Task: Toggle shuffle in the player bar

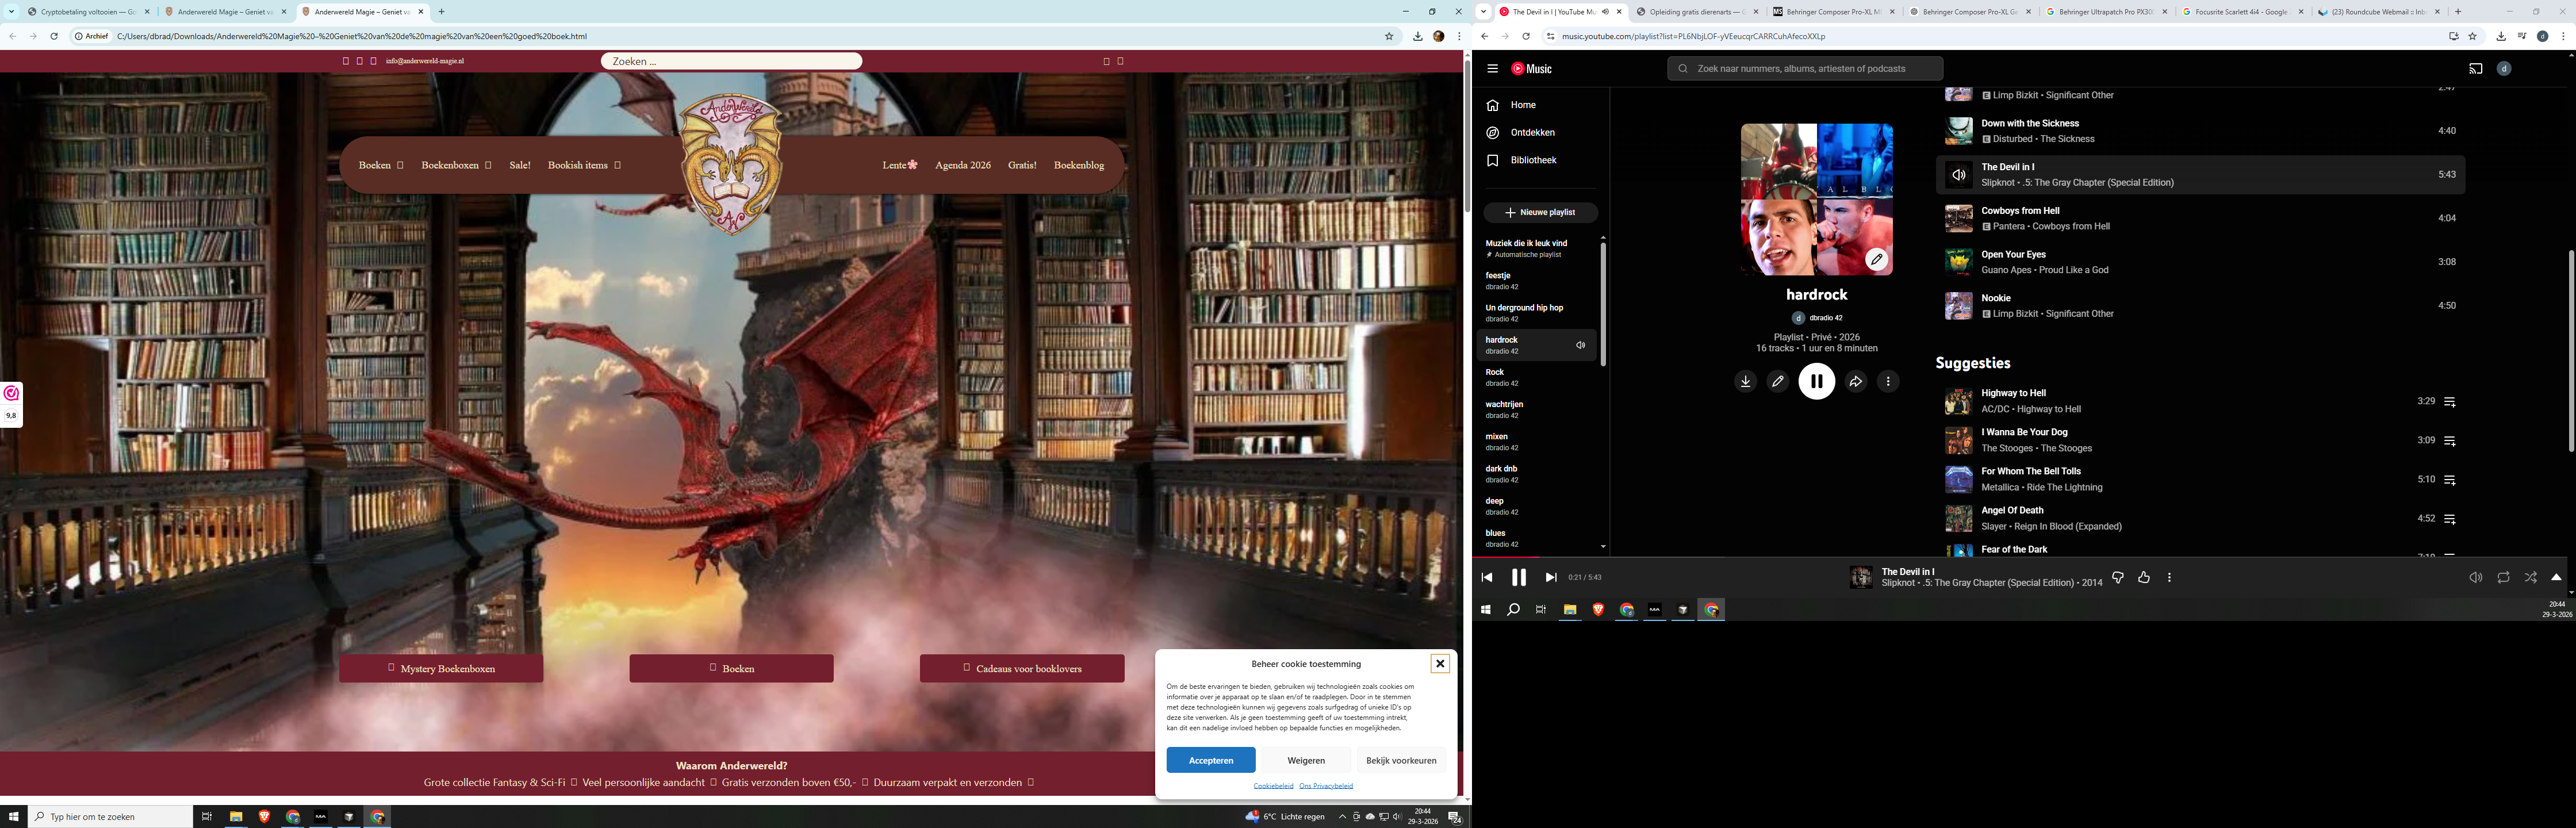Action: [2530, 577]
